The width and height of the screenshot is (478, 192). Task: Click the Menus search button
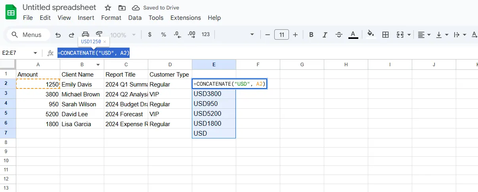click(27, 35)
